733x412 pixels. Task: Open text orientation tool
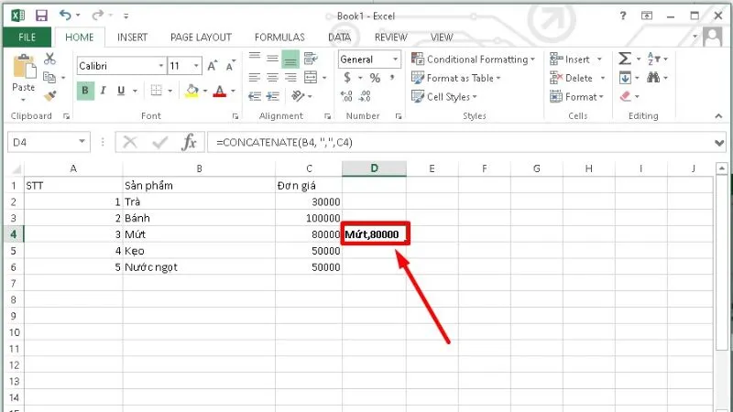point(297,96)
